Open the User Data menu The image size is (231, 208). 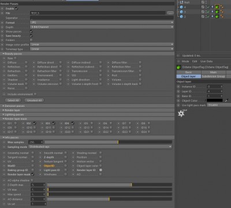tap(206, 61)
